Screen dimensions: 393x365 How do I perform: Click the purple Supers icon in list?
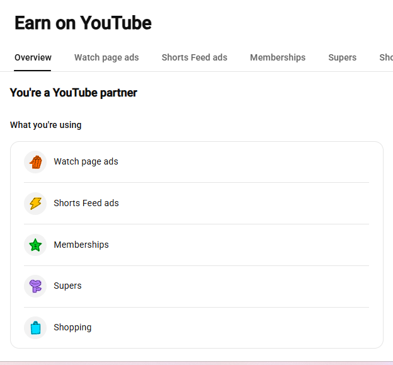(35, 286)
